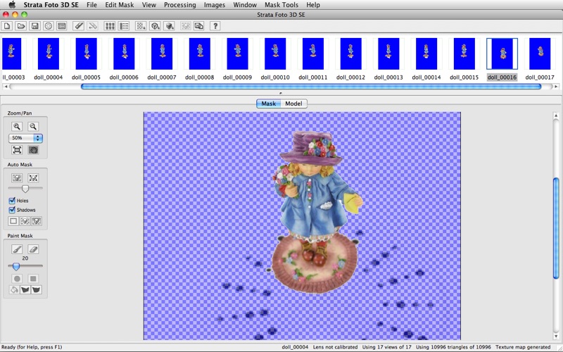Select the rectangle Auto Mask region tool
The image size is (563, 352).
point(13,221)
